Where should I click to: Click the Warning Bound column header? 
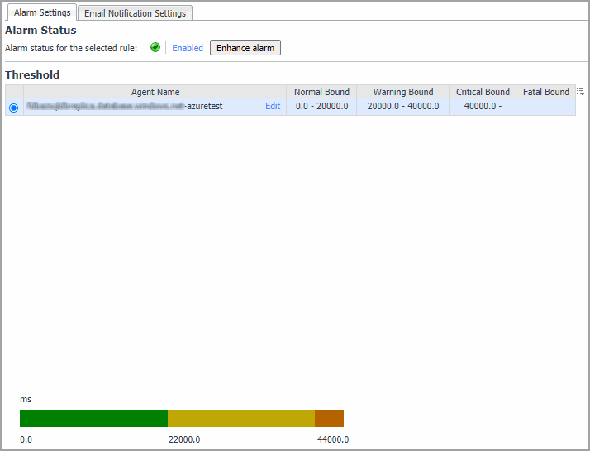pos(403,92)
